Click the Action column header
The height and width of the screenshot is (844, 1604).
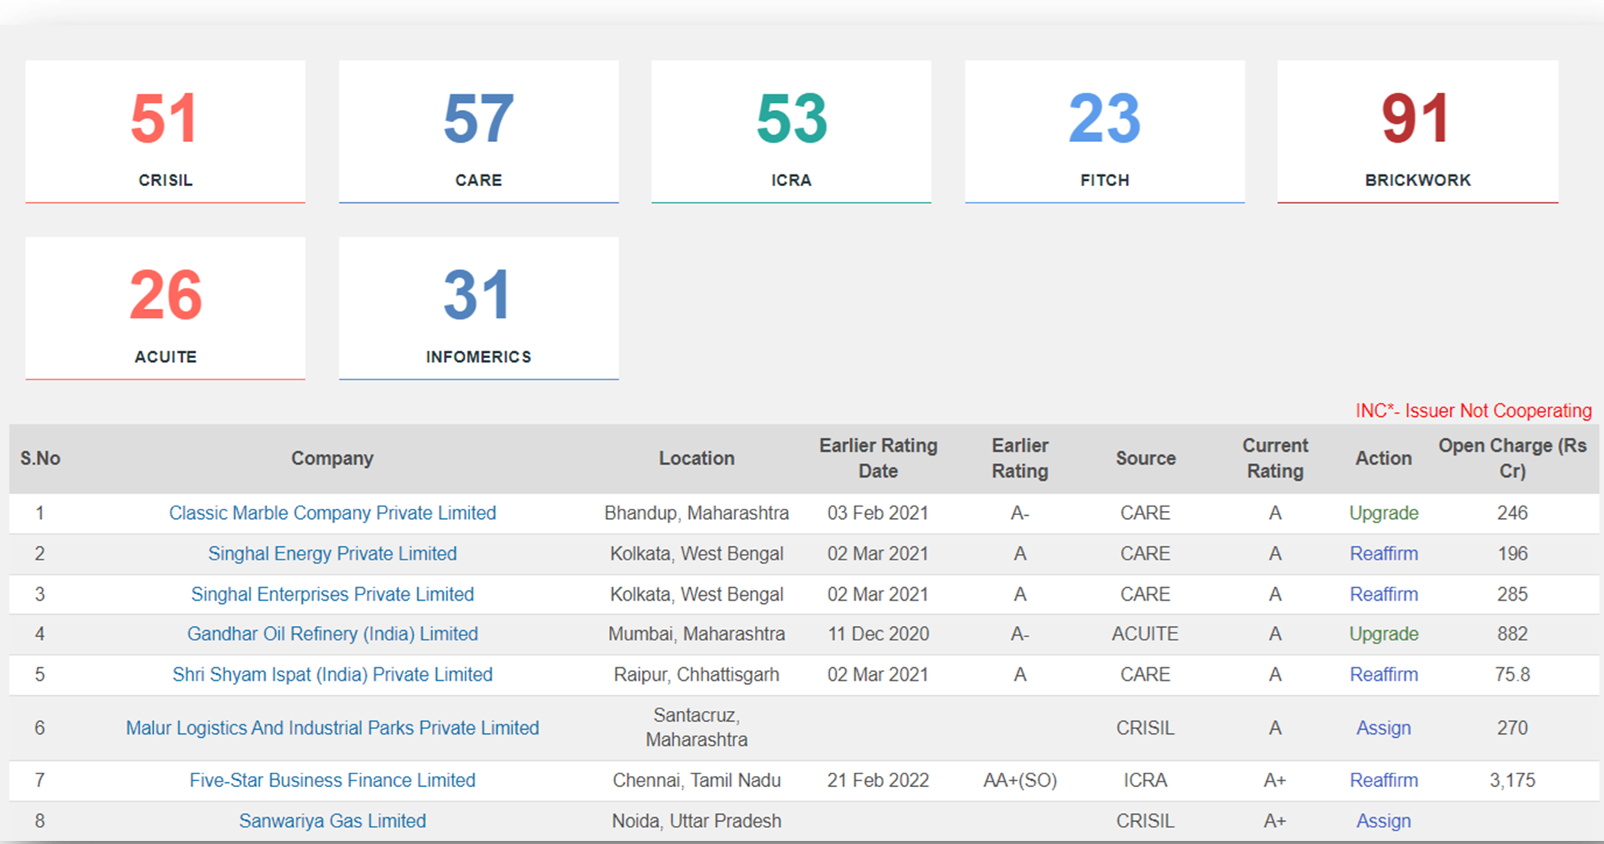point(1384,458)
